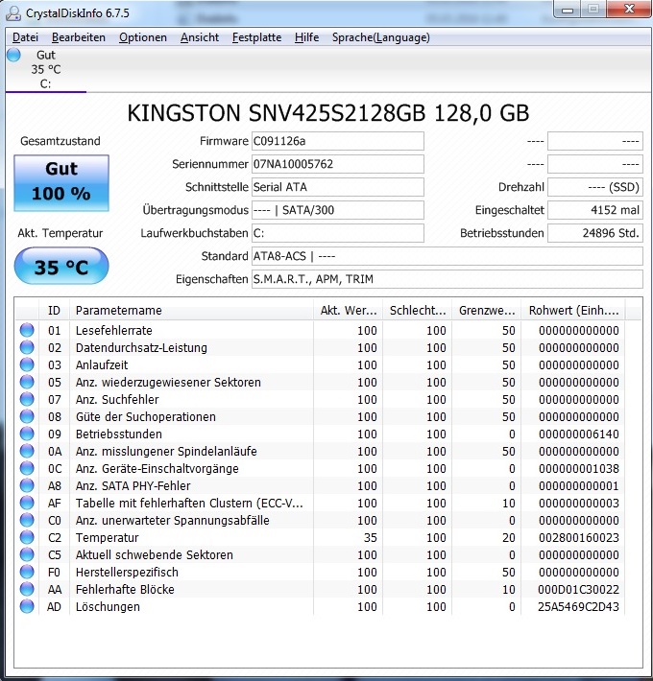This screenshot has width=653, height=681.
Task: Click the status orb for Fehlerhafte Blöcke row
Action: coord(27,589)
